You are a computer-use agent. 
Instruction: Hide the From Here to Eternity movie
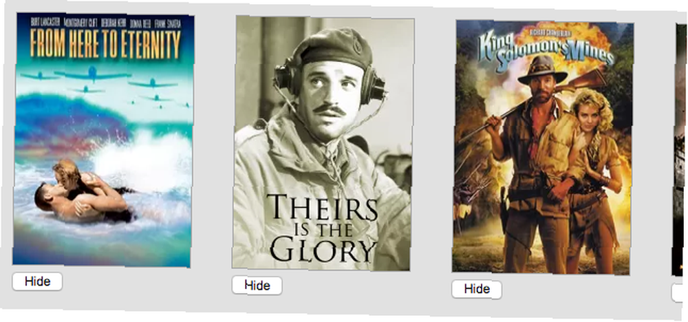point(37,281)
